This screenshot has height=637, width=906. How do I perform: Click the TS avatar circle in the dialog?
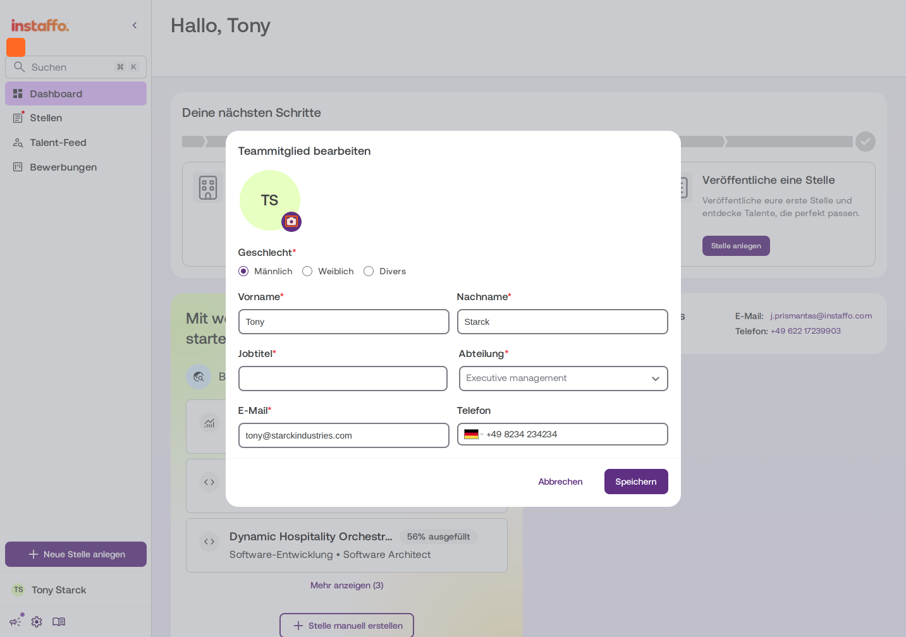pos(269,200)
